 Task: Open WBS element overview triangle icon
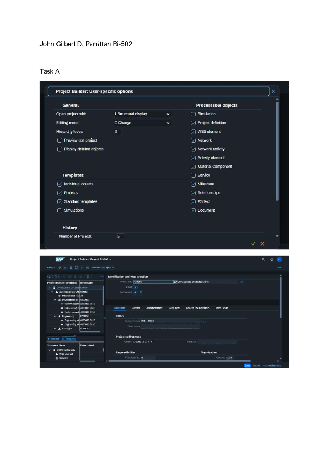coord(135,292)
